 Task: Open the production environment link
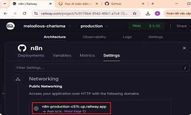pos(92,26)
